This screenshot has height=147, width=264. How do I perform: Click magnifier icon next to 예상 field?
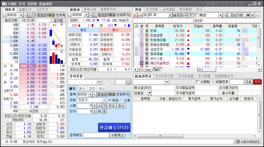pyautogui.click(x=225, y=15)
